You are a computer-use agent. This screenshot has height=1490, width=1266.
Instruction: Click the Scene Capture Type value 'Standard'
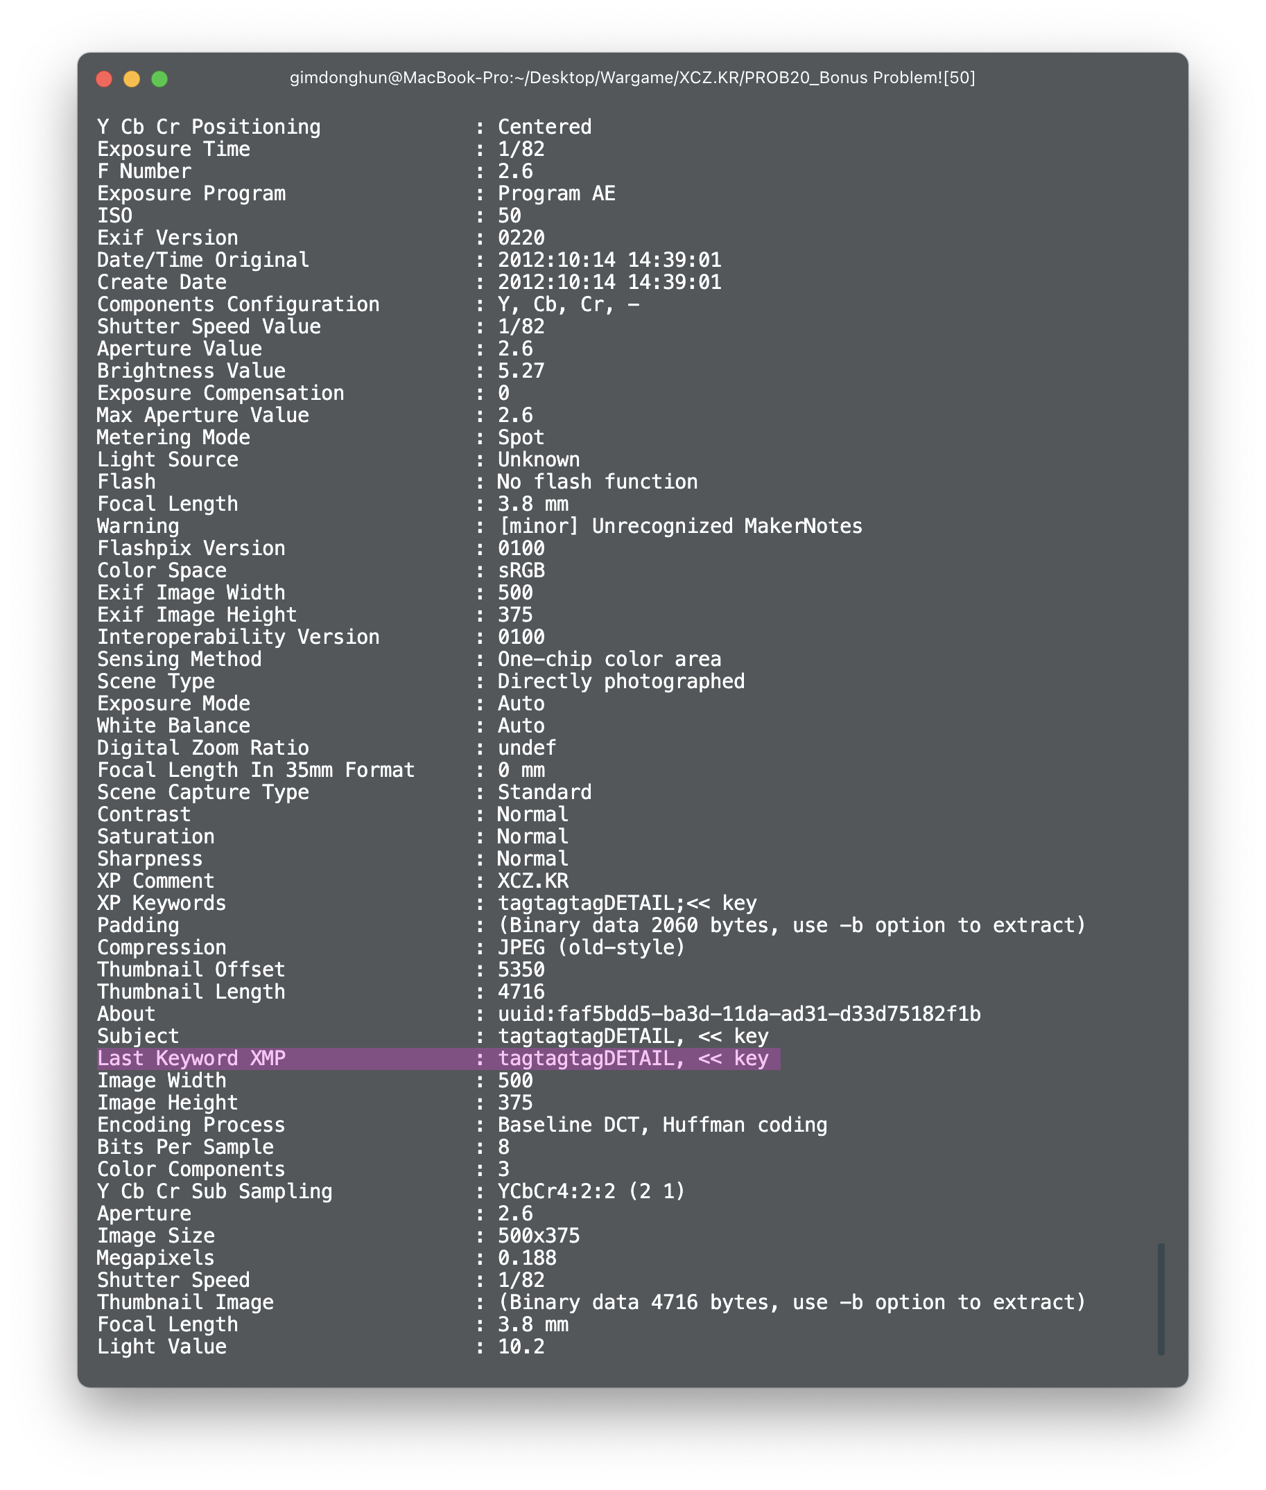pos(545,793)
